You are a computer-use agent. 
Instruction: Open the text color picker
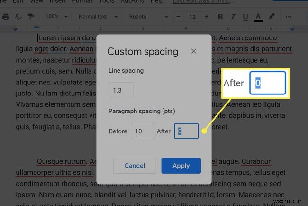(258, 17)
